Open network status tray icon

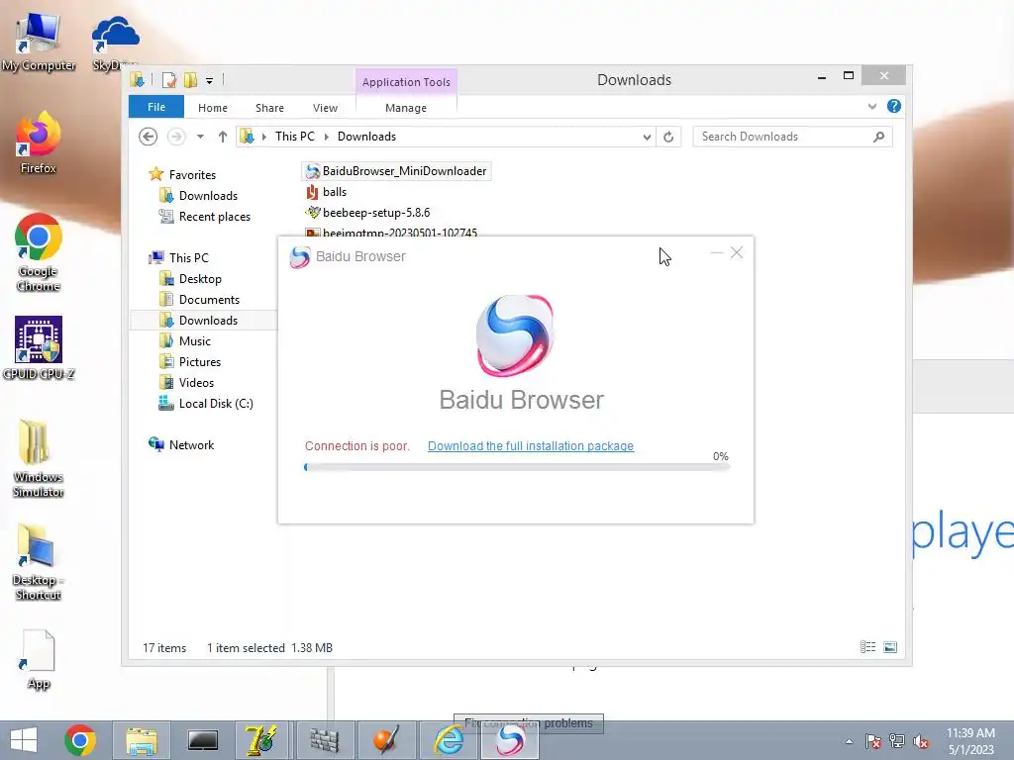(897, 741)
